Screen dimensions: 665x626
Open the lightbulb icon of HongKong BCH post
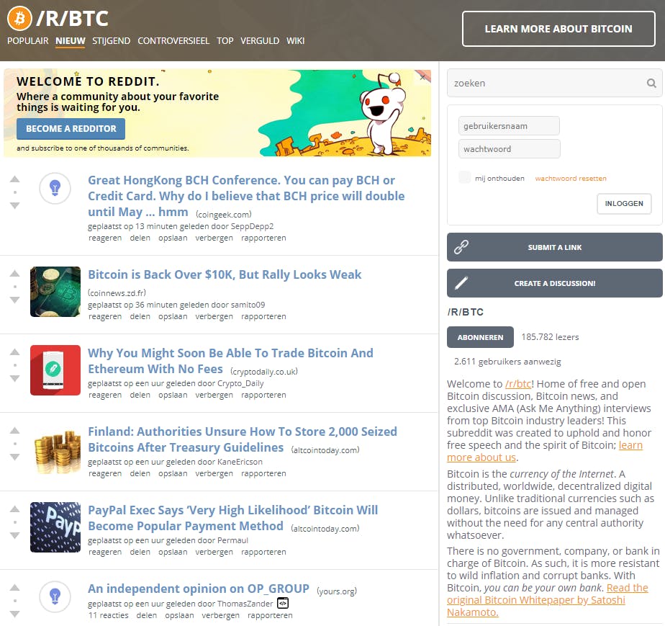pos(55,188)
